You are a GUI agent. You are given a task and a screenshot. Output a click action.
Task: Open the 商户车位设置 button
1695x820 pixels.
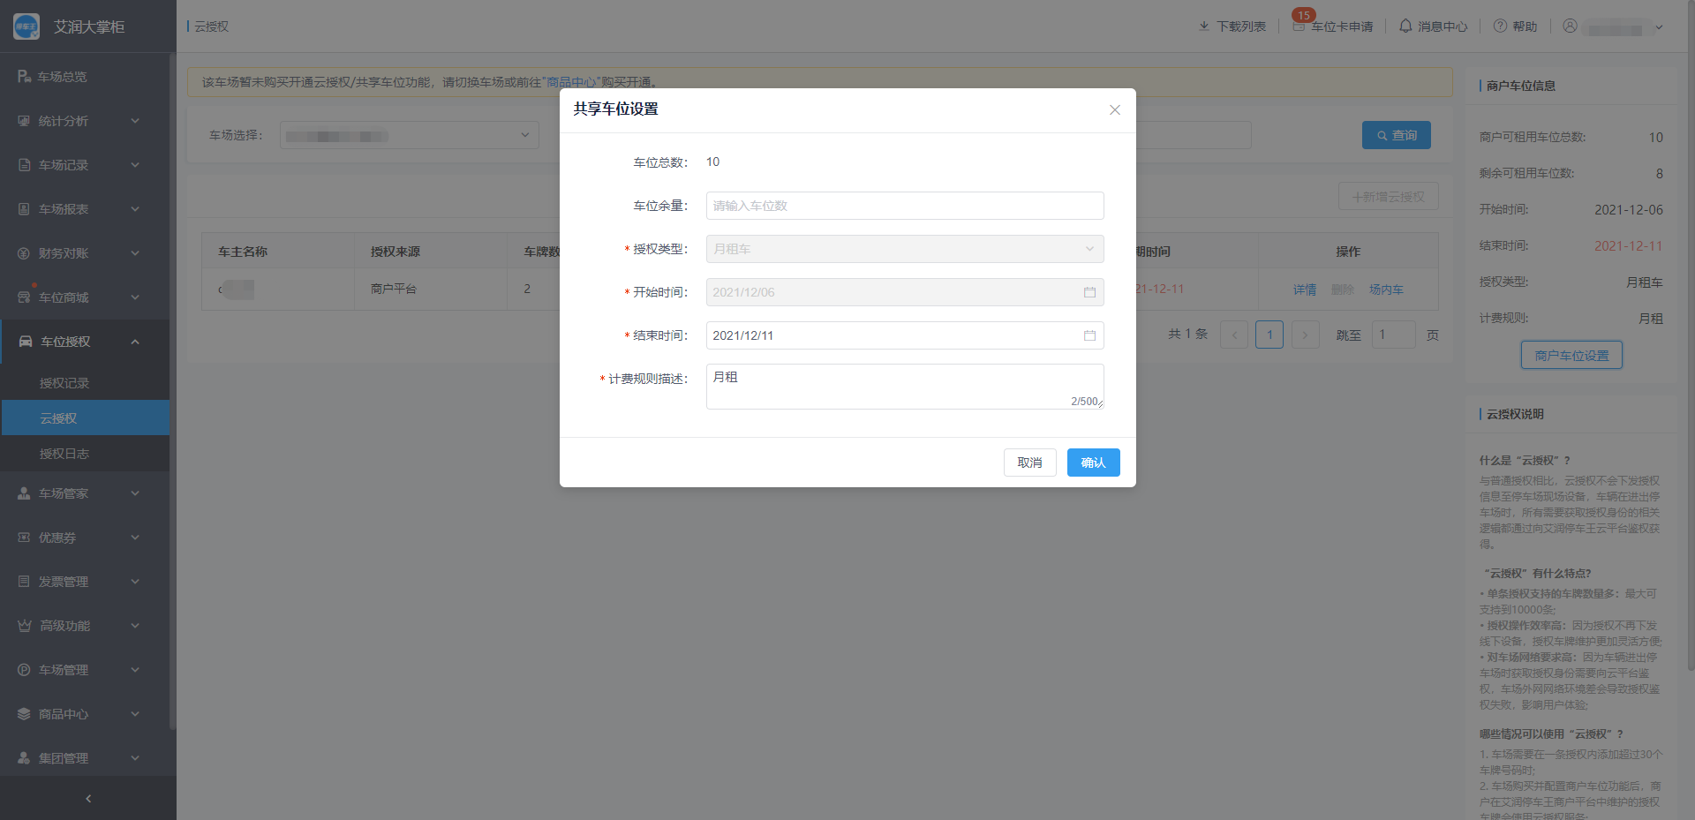pos(1571,356)
